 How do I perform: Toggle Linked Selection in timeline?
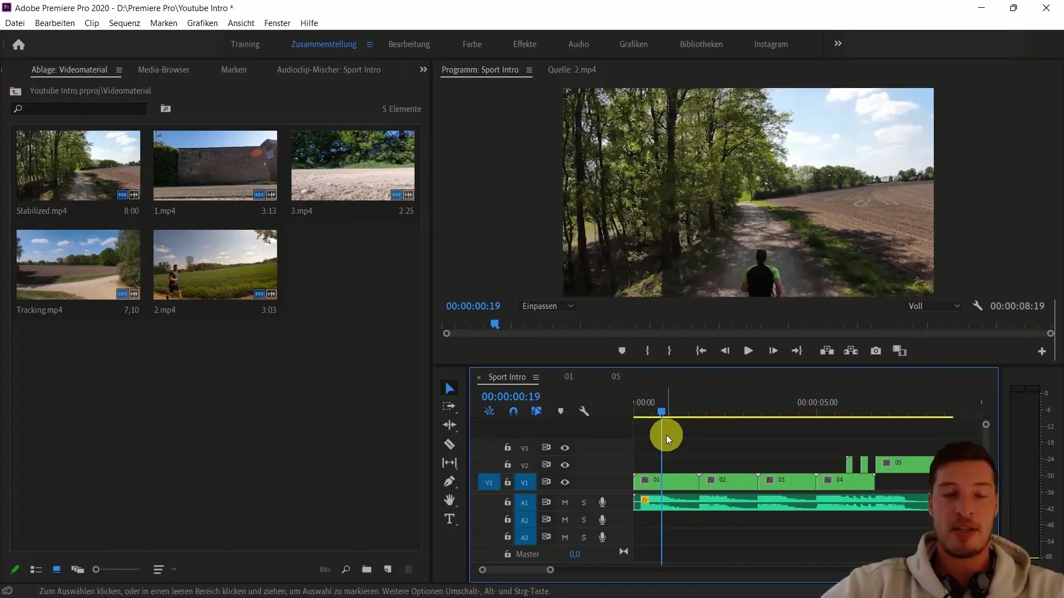tap(536, 411)
